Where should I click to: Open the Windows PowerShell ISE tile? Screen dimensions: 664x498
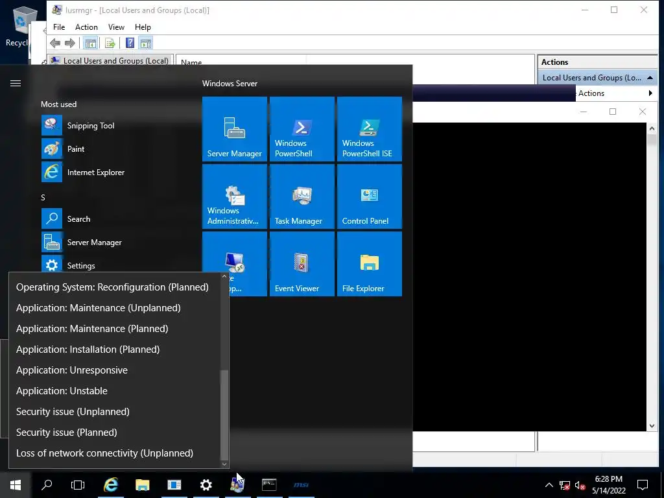[x=369, y=129]
